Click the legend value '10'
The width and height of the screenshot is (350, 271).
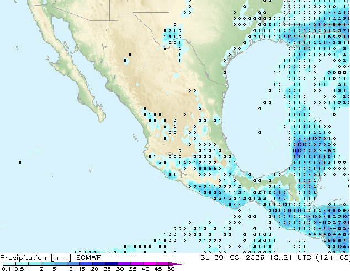[69, 269]
